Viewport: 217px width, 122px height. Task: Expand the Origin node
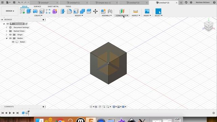pos(6,35)
